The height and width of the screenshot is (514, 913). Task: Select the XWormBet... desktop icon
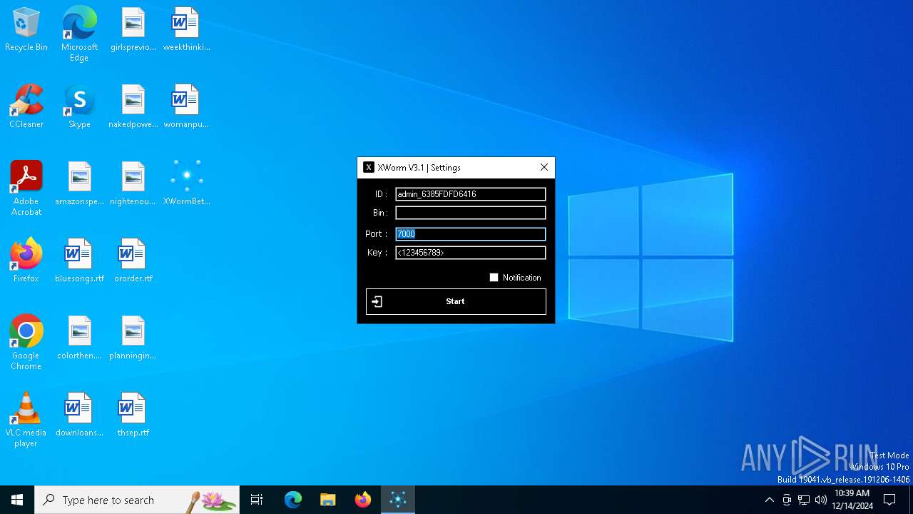pyautogui.click(x=186, y=184)
